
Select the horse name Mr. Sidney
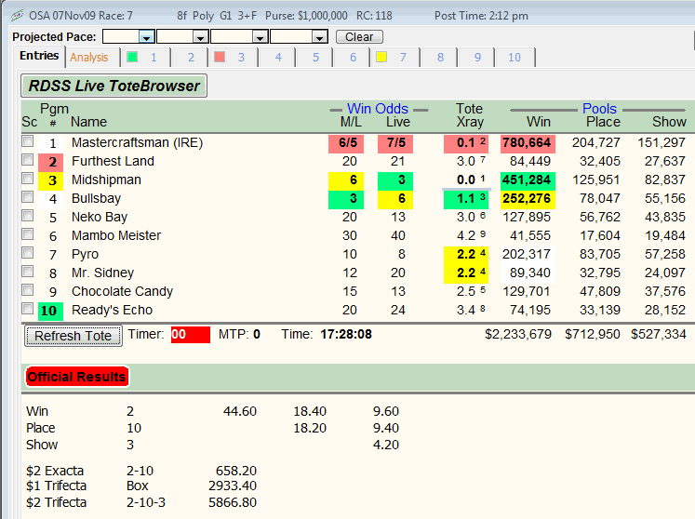(x=103, y=273)
